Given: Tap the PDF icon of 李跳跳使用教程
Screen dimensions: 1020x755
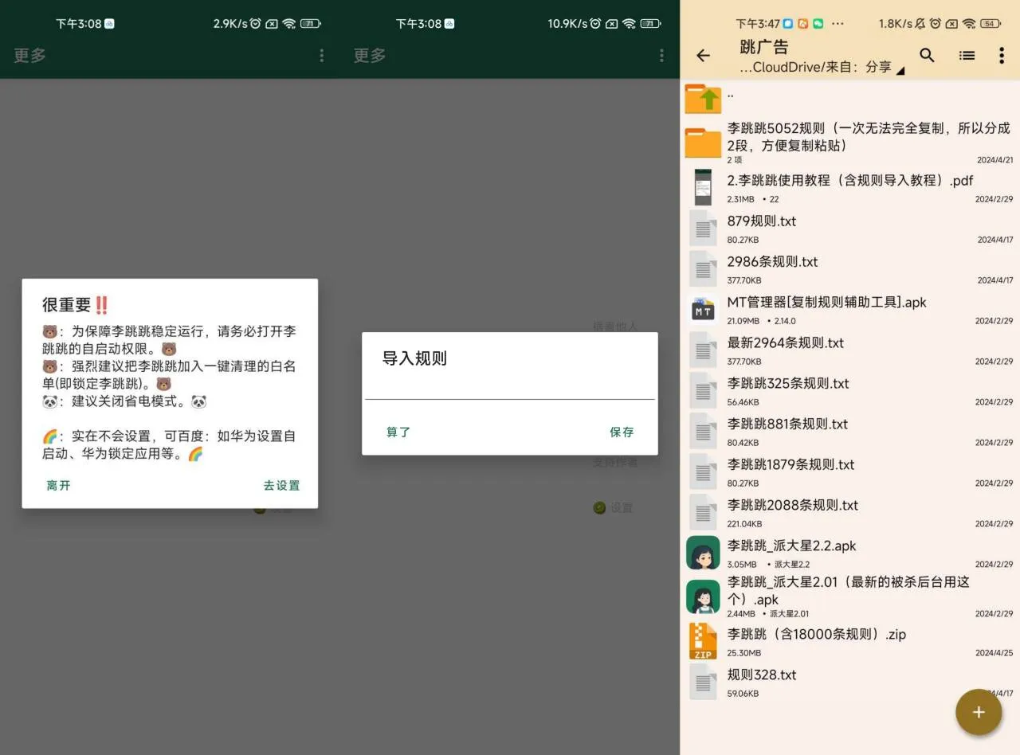Looking at the screenshot, I should [703, 188].
